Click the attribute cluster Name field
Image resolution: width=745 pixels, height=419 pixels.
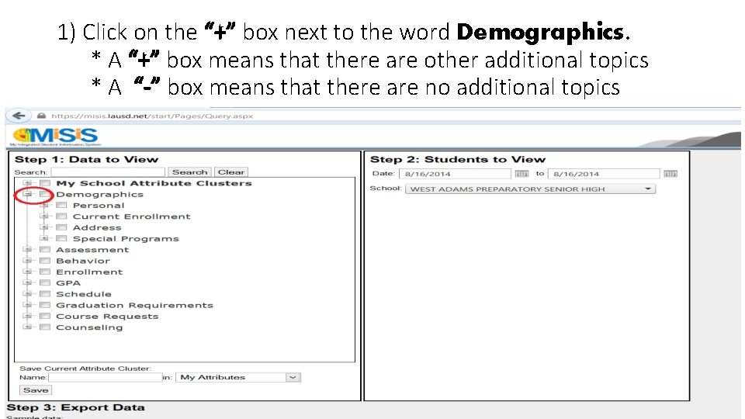(x=106, y=377)
